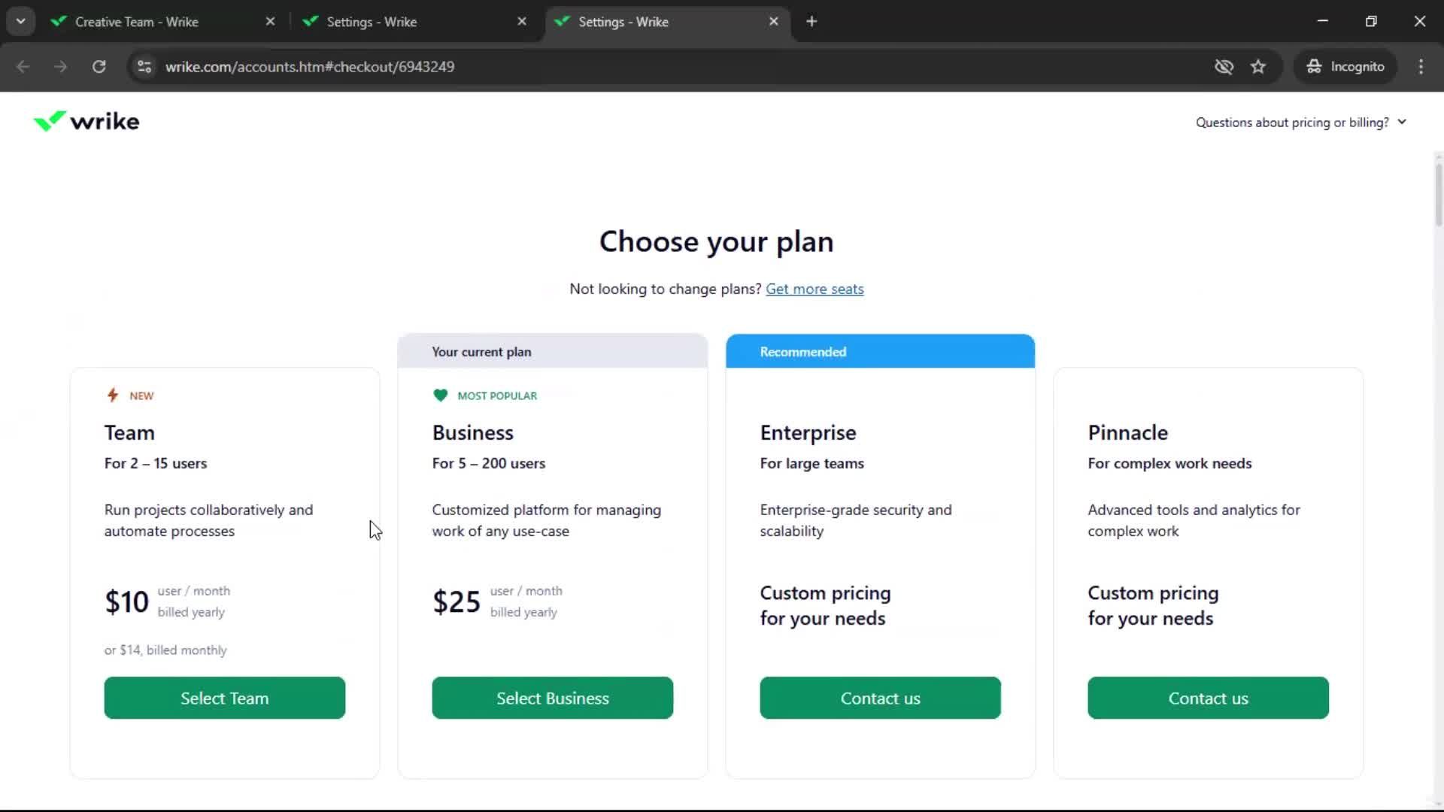Click the $10 price text
Viewport: 1444px width, 812px height.
tap(126, 602)
